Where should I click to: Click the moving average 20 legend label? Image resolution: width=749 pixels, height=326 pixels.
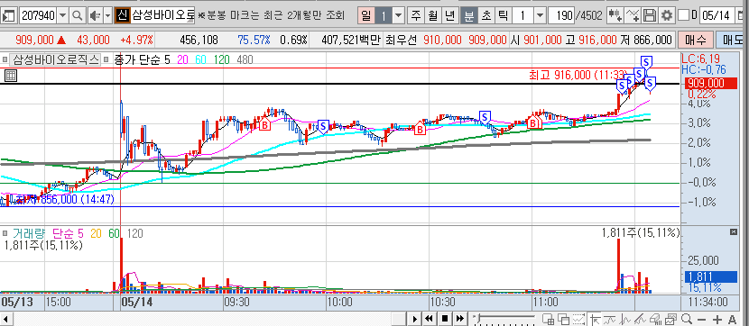point(183,59)
